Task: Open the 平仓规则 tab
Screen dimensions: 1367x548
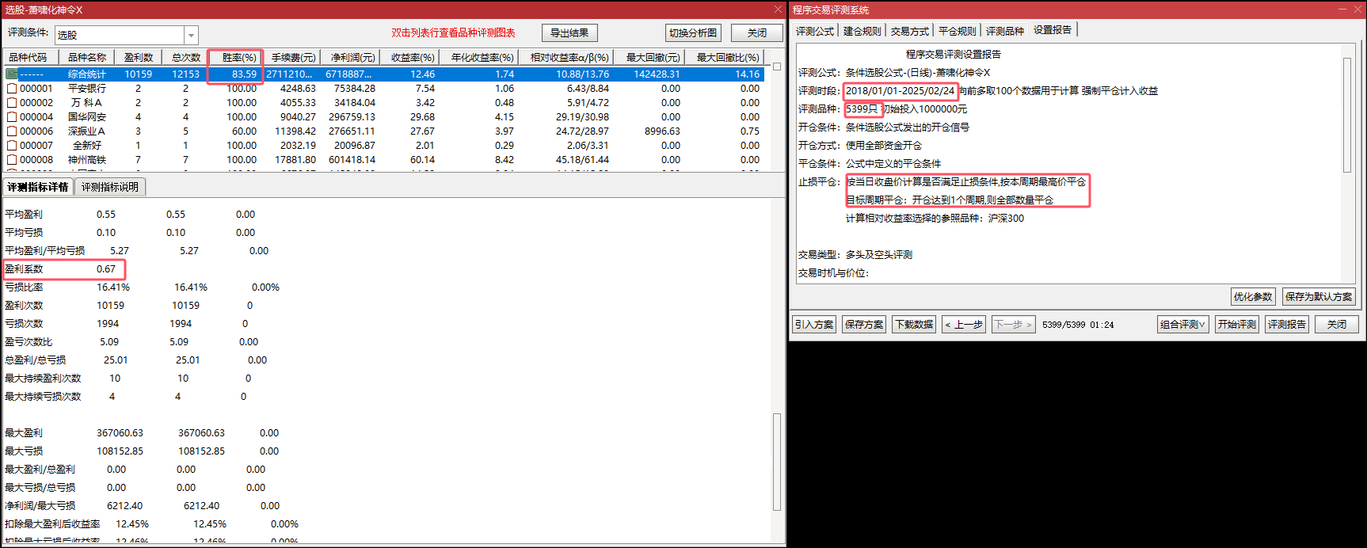Action: (x=957, y=31)
